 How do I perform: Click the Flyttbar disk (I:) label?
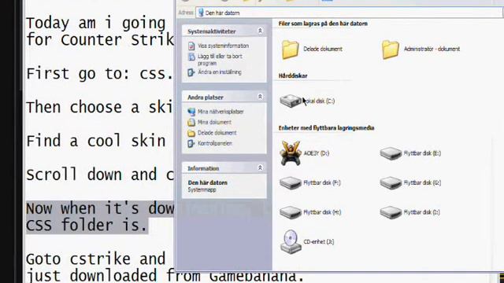422,212
